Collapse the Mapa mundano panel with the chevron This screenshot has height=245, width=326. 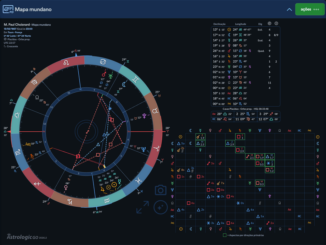tap(289, 10)
